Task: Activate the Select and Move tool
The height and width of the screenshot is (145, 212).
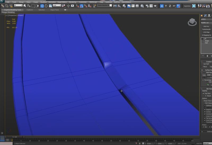Action: pos(42,6)
